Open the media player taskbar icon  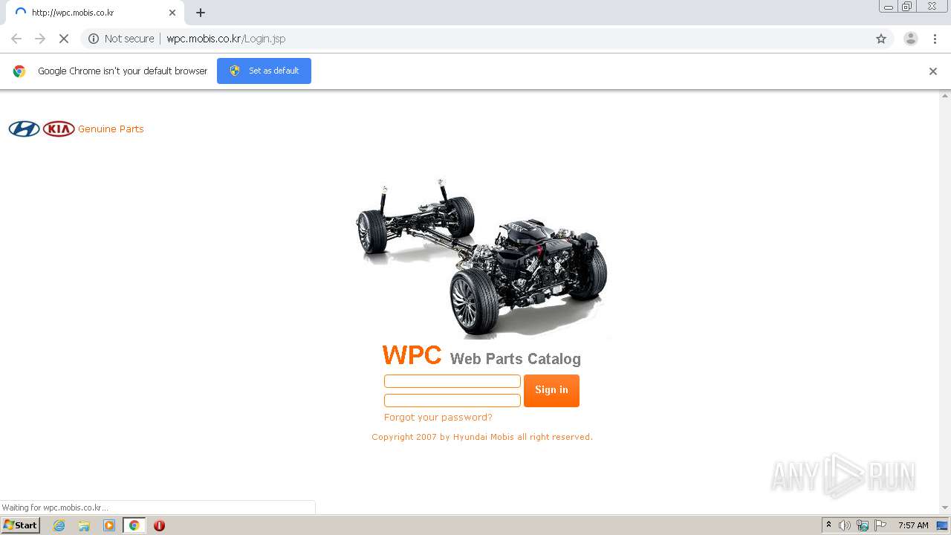pos(109,525)
